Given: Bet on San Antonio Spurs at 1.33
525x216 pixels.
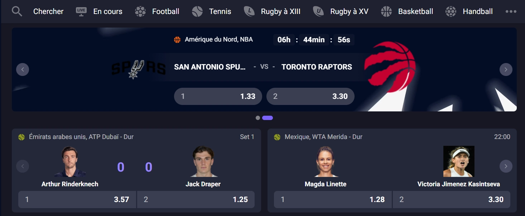Looking at the screenshot, I should point(218,96).
